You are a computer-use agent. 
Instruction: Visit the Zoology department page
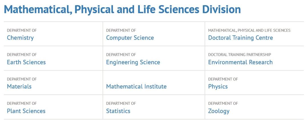[219, 111]
